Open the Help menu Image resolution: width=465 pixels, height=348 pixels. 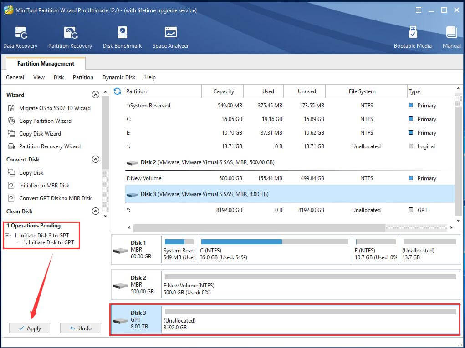(x=150, y=77)
